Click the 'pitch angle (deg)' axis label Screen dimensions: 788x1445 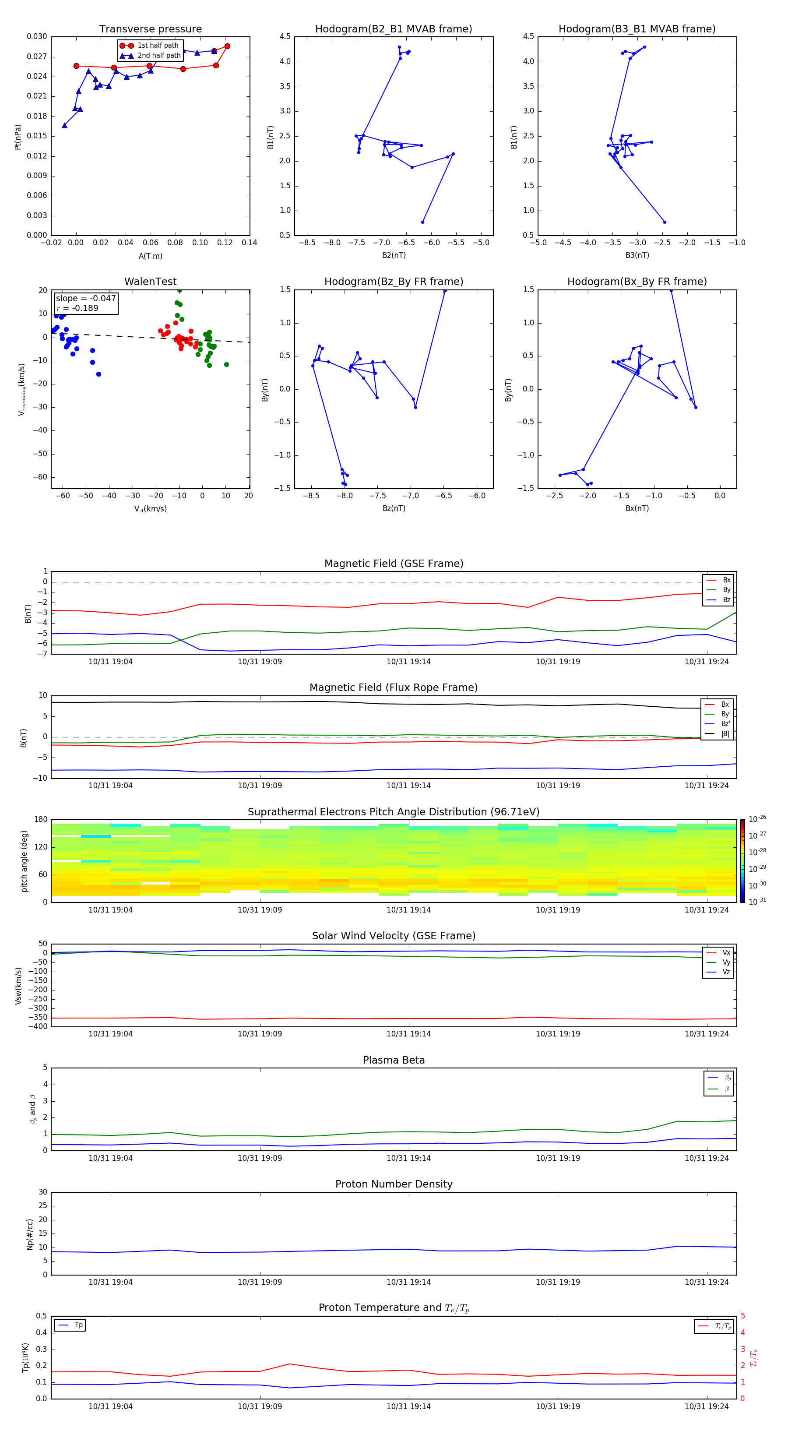24,861
